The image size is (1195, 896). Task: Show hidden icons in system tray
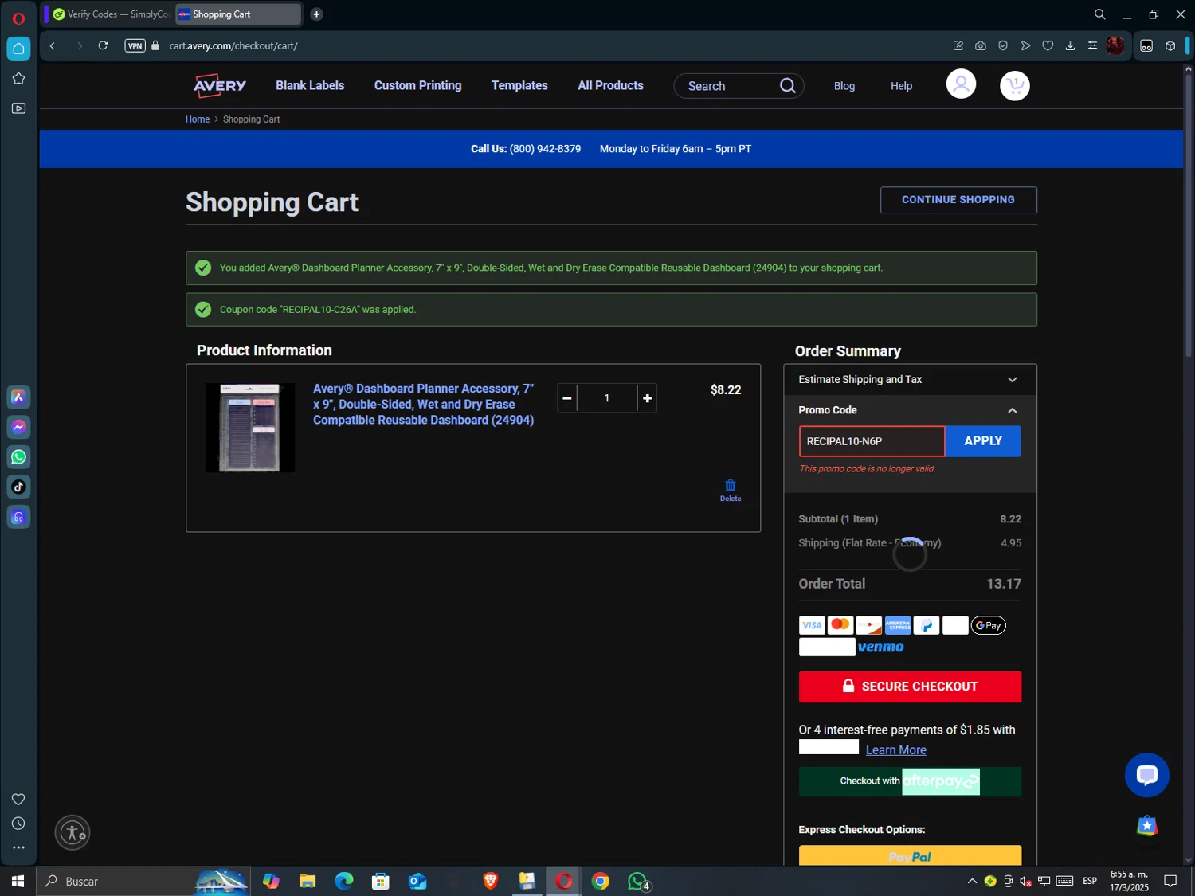972,881
